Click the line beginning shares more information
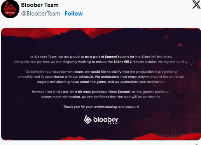The width and height of the screenshot is (201, 145). (101, 97)
